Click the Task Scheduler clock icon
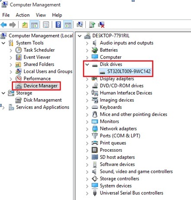191x200 pixels. (19, 50)
